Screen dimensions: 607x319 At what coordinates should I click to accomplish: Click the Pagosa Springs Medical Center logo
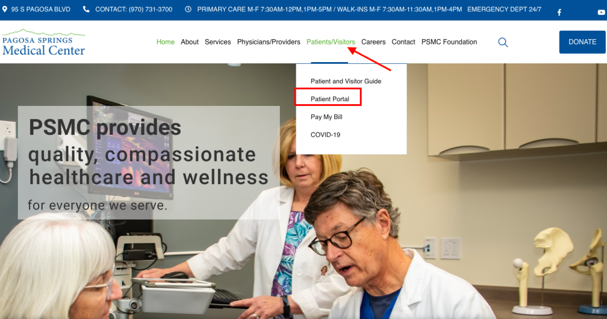43,42
